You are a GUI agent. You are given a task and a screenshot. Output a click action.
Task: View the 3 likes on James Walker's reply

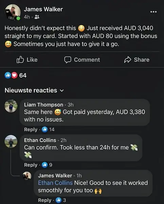point(61,200)
